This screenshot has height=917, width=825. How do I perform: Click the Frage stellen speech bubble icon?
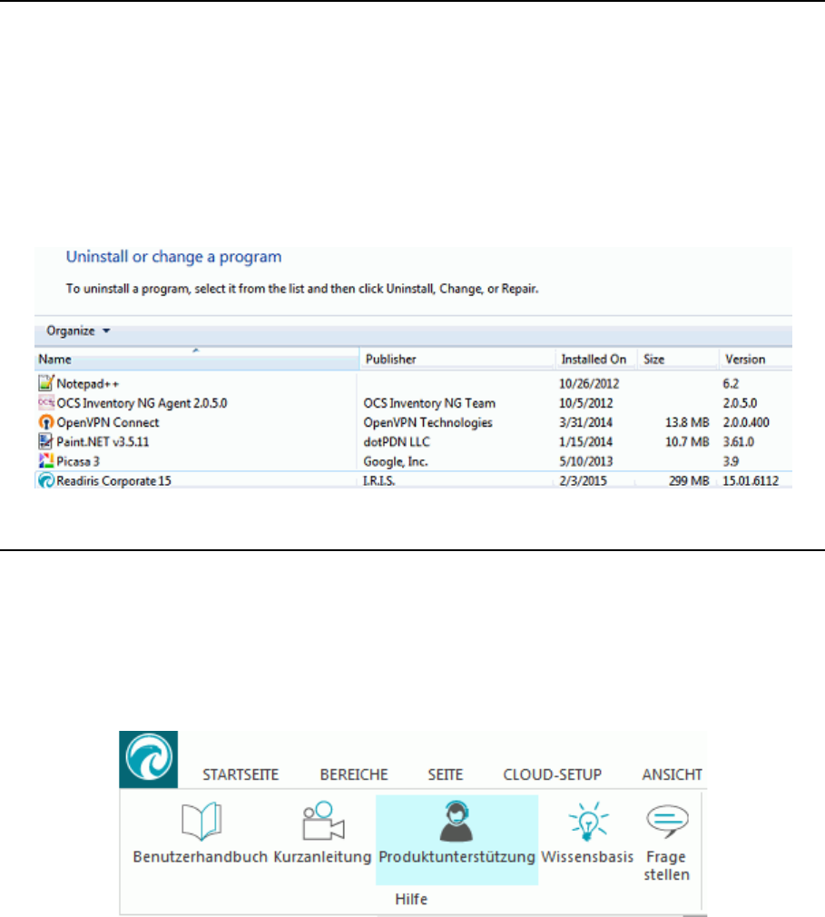coord(667,821)
